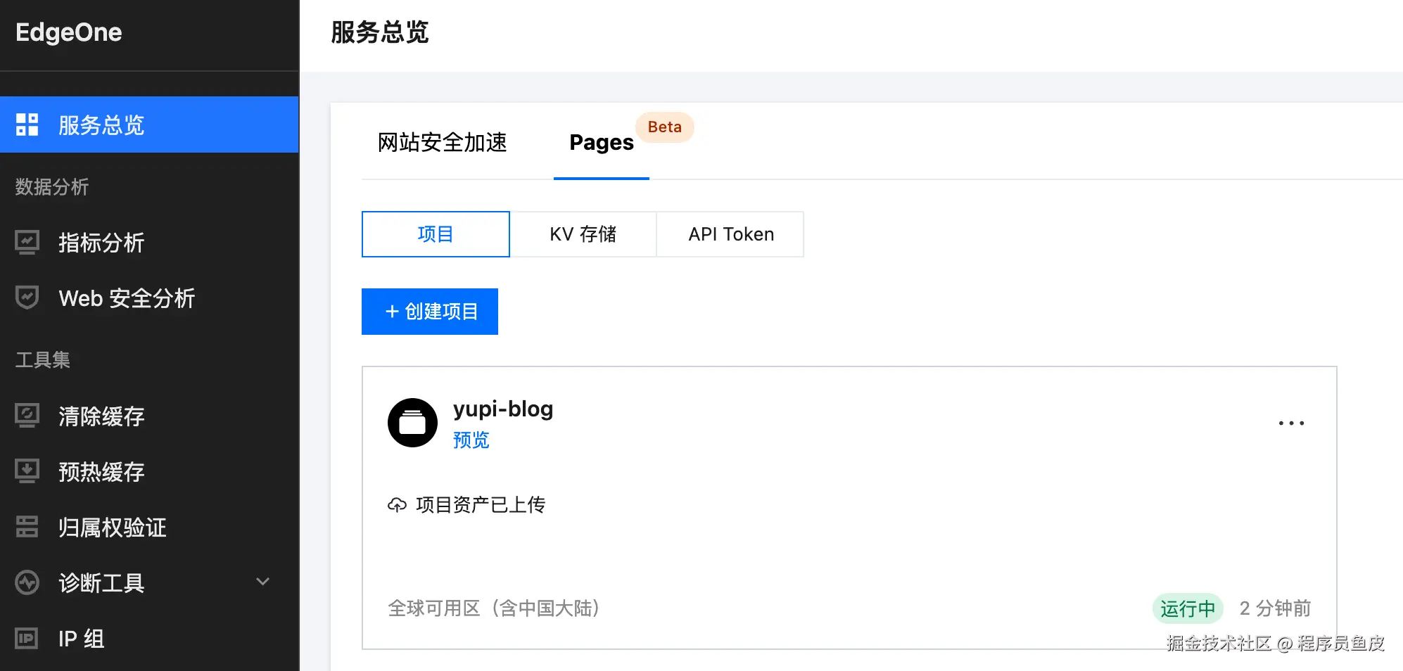Image resolution: width=1403 pixels, height=671 pixels.
Task: Open the 预览 link under yupi-blog
Action: coord(471,440)
